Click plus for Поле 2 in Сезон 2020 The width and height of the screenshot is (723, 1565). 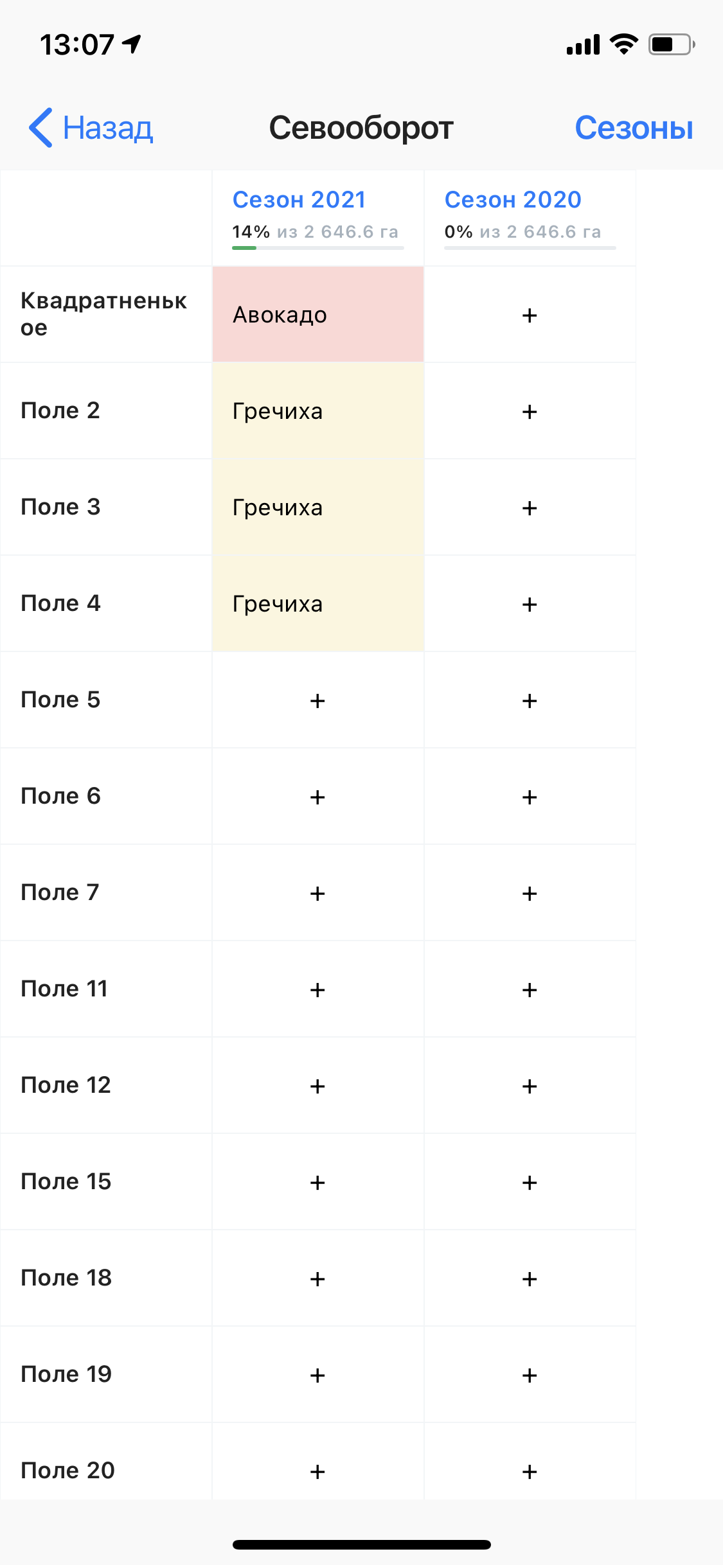pos(530,411)
